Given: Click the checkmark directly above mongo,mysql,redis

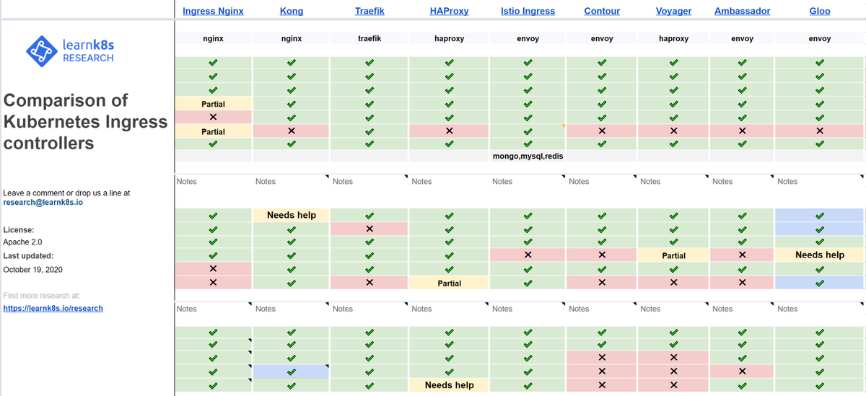Looking at the screenshot, I should click(x=528, y=144).
